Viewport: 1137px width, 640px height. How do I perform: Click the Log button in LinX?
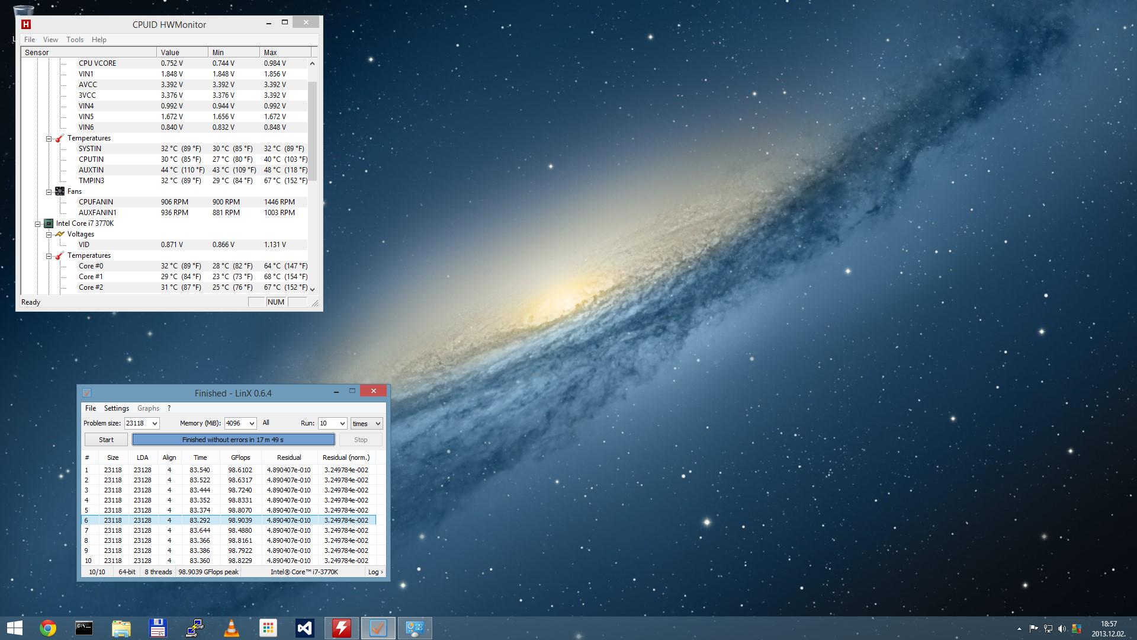pos(375,572)
